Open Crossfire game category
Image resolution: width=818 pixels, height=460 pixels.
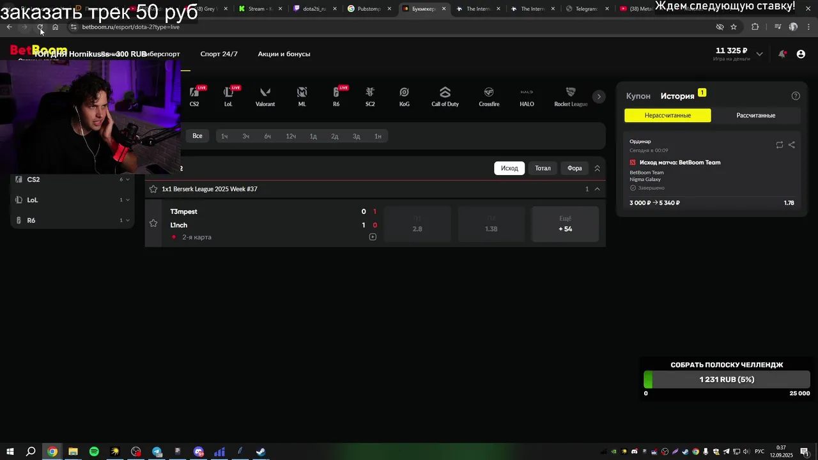489,96
